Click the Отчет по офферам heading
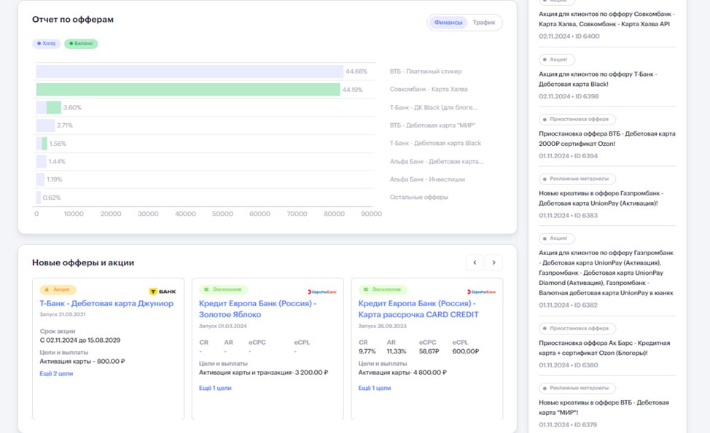 (x=73, y=20)
